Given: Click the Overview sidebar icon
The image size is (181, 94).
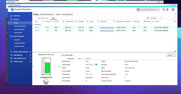Looking at the screenshot, I should point(11,16).
